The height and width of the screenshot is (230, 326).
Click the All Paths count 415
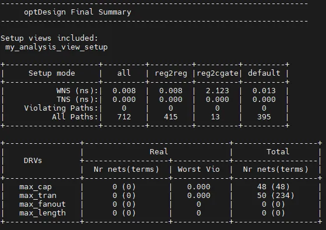[171, 117]
